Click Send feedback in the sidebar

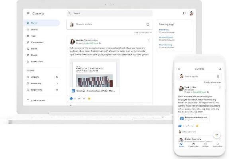pos(36,101)
